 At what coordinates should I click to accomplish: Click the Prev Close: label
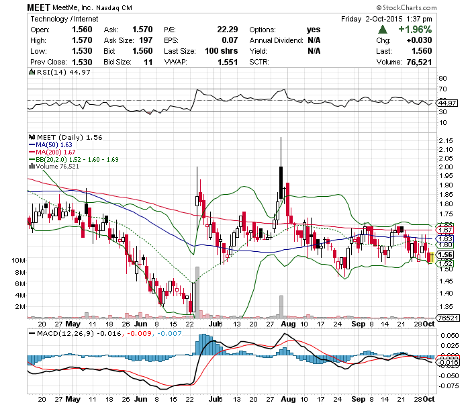point(48,62)
